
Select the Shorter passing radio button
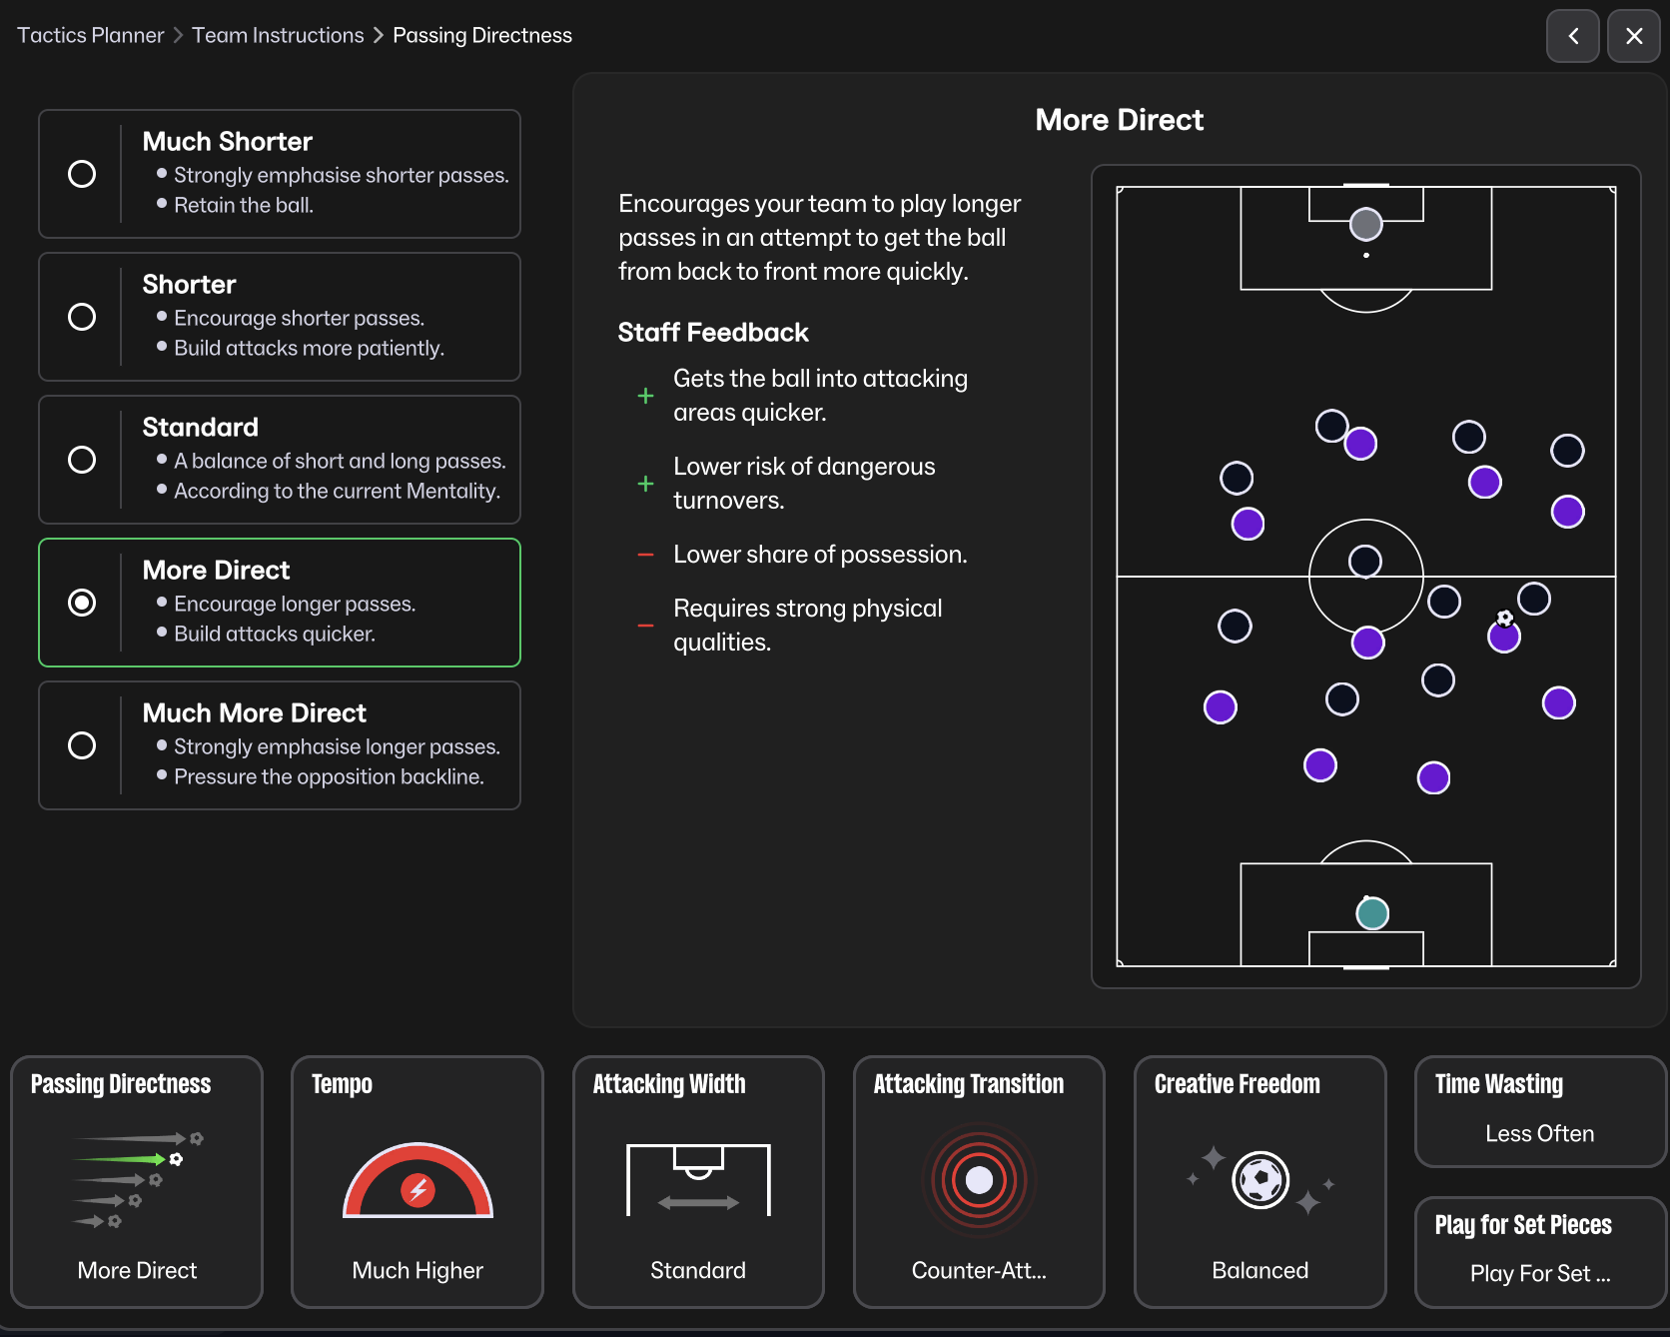[x=82, y=317]
